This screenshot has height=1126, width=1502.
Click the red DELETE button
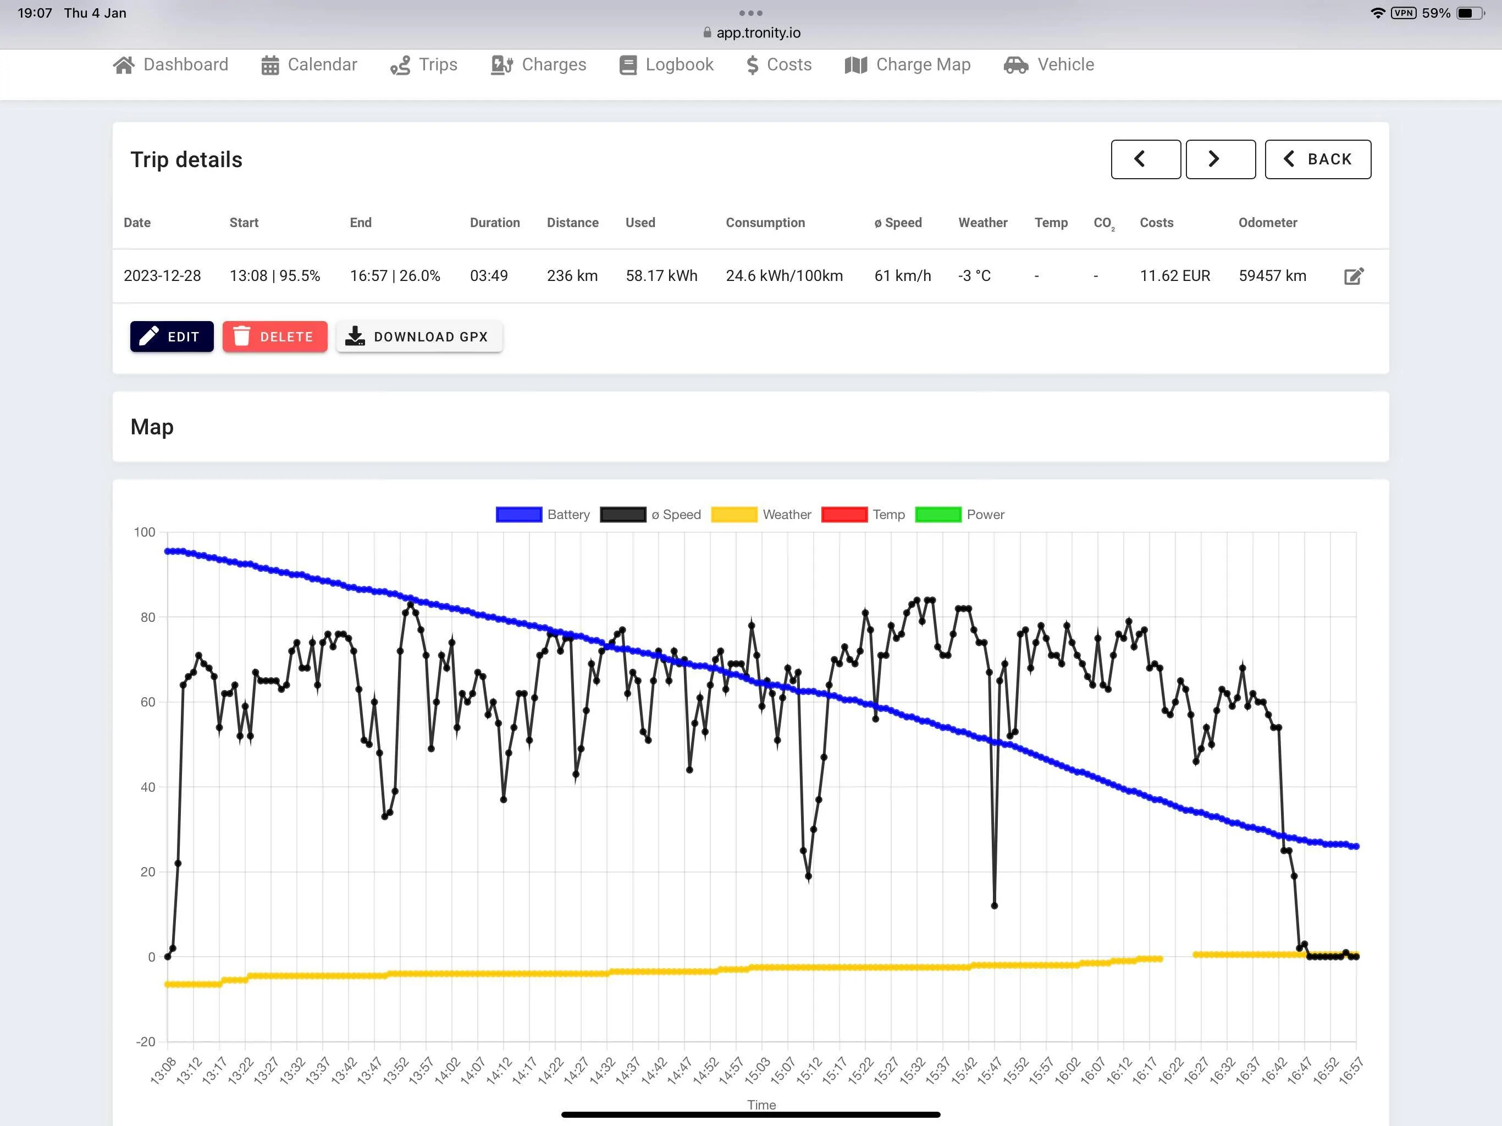click(x=274, y=337)
